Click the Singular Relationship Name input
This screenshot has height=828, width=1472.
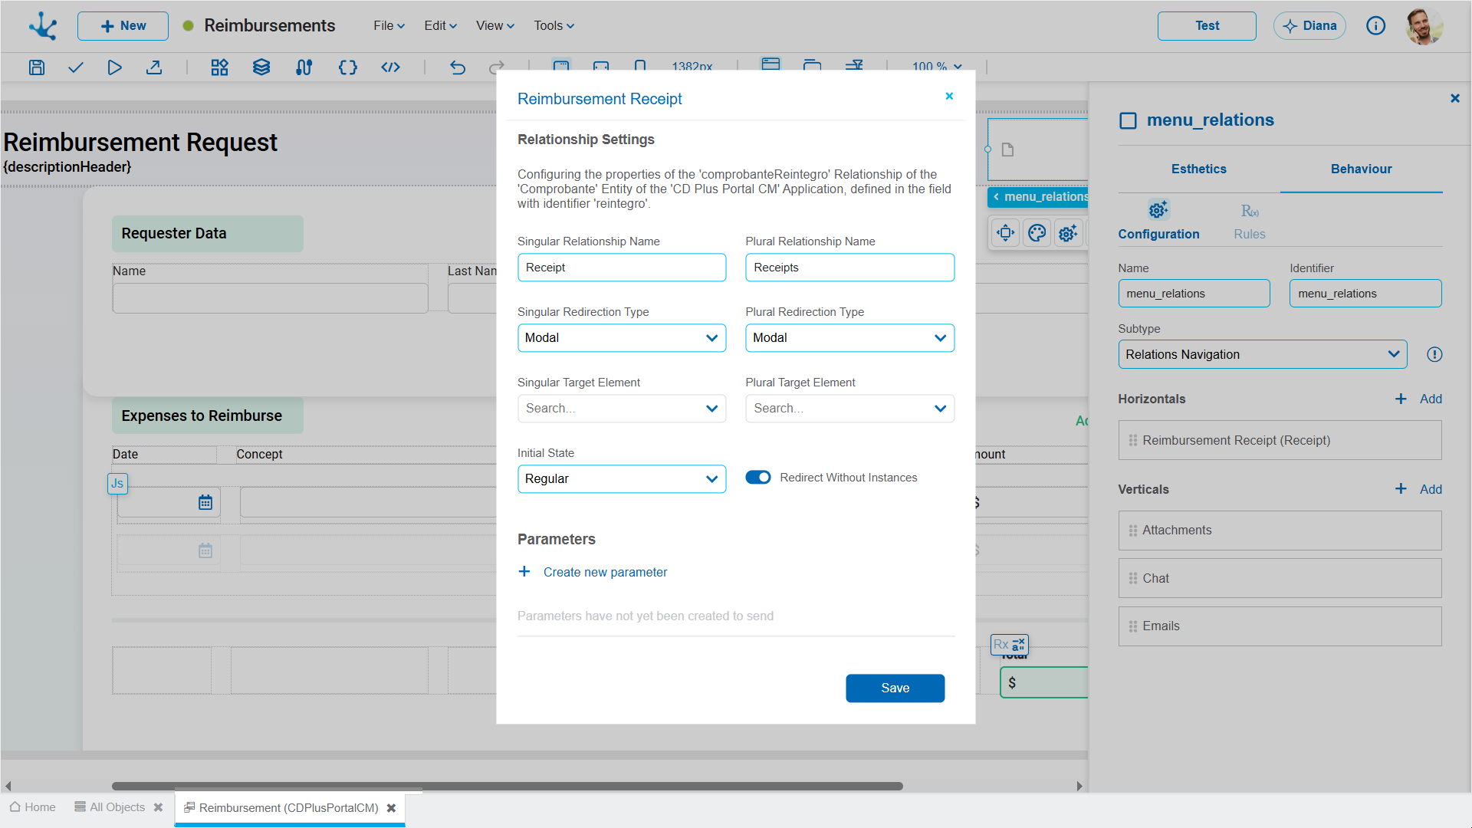pyautogui.click(x=622, y=268)
